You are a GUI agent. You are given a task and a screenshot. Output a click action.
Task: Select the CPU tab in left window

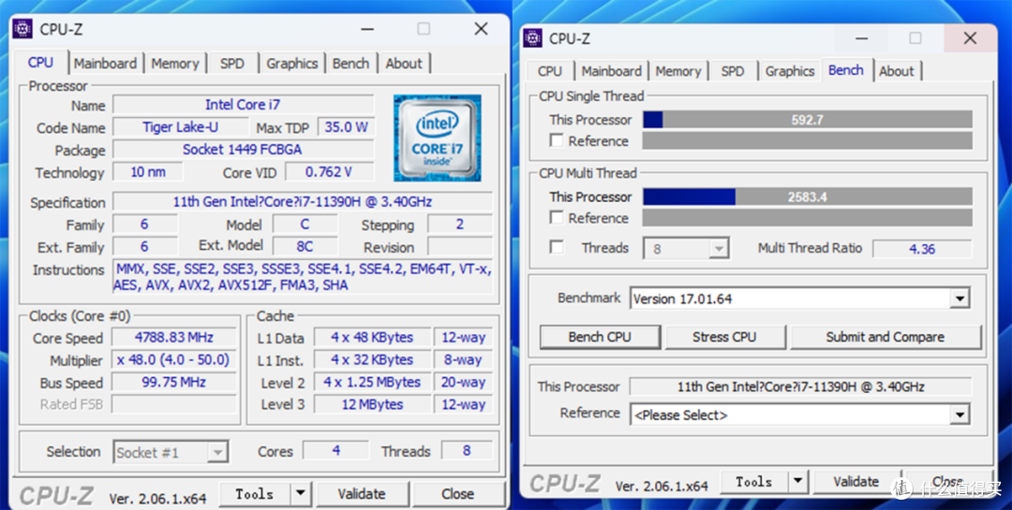(x=40, y=62)
